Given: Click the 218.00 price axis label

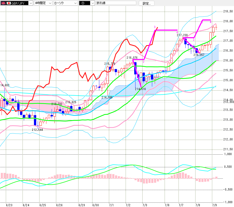Looking at the screenshot, I should 228,21.
